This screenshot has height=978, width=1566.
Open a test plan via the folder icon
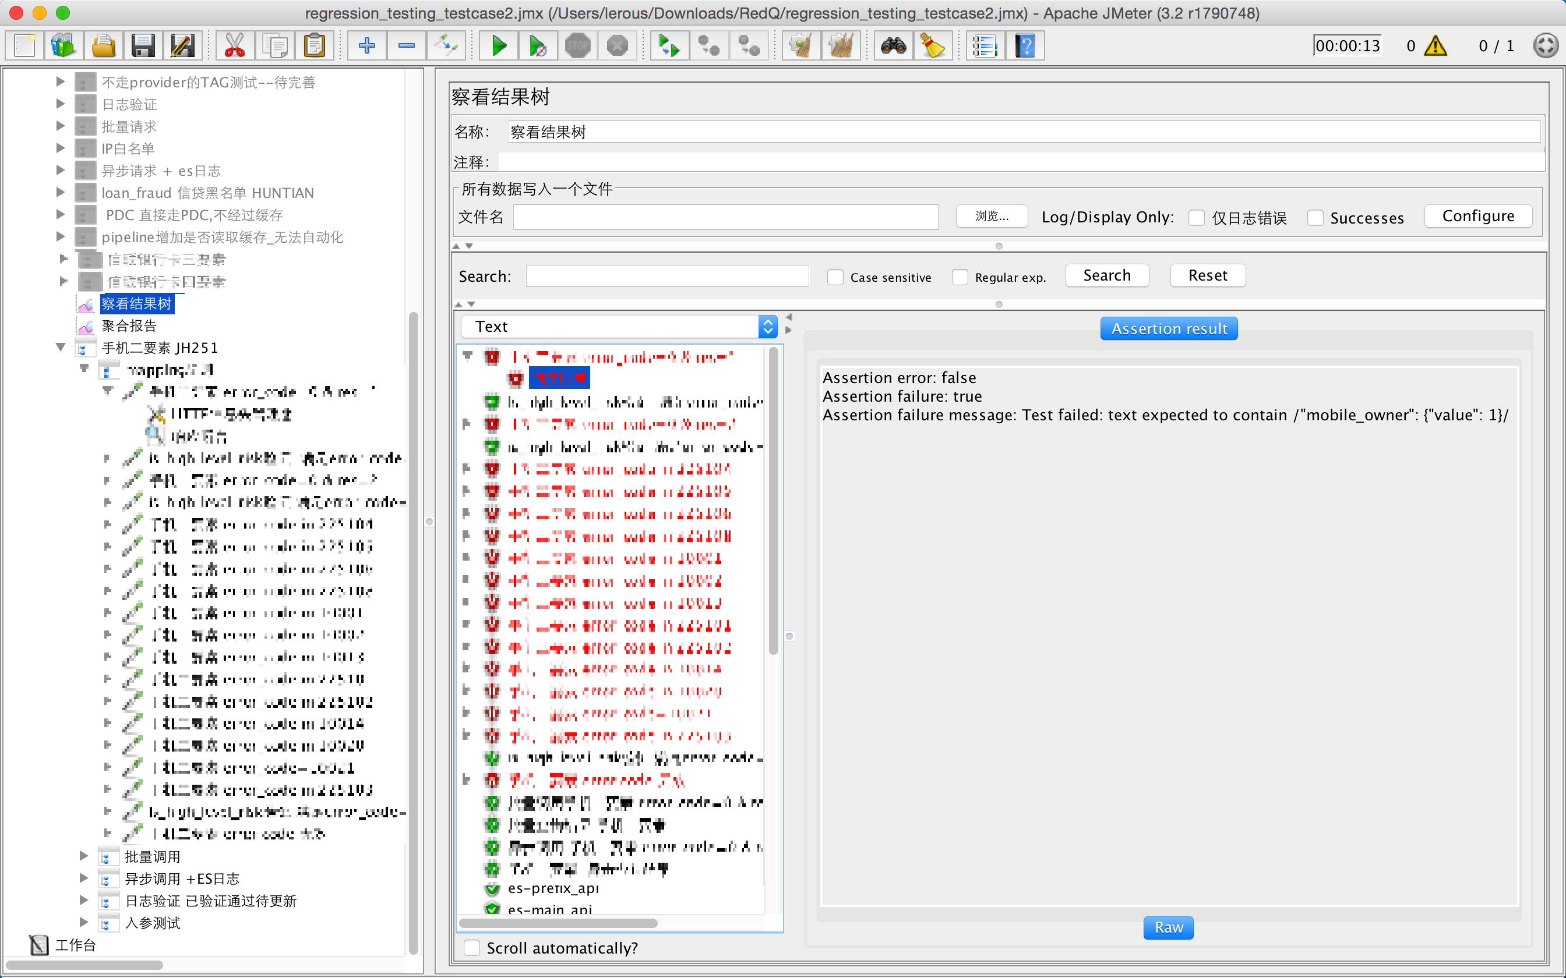(104, 45)
